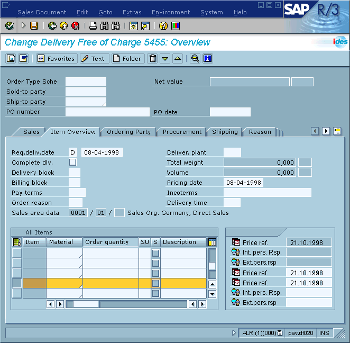Click the create shortcut arrow icon

(145, 26)
